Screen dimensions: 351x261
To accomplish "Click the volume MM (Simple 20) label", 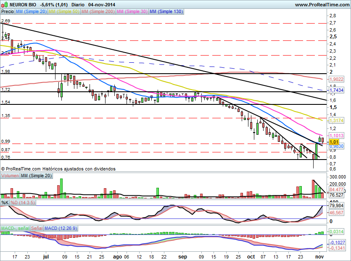I will coord(36,176).
